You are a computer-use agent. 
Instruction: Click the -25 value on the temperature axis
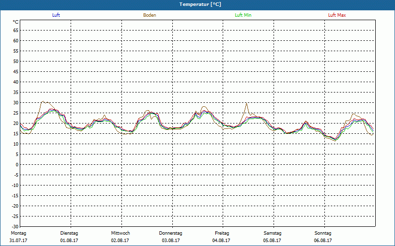click(15, 216)
